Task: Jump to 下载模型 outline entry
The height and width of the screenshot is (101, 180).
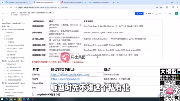Action: [10, 42]
